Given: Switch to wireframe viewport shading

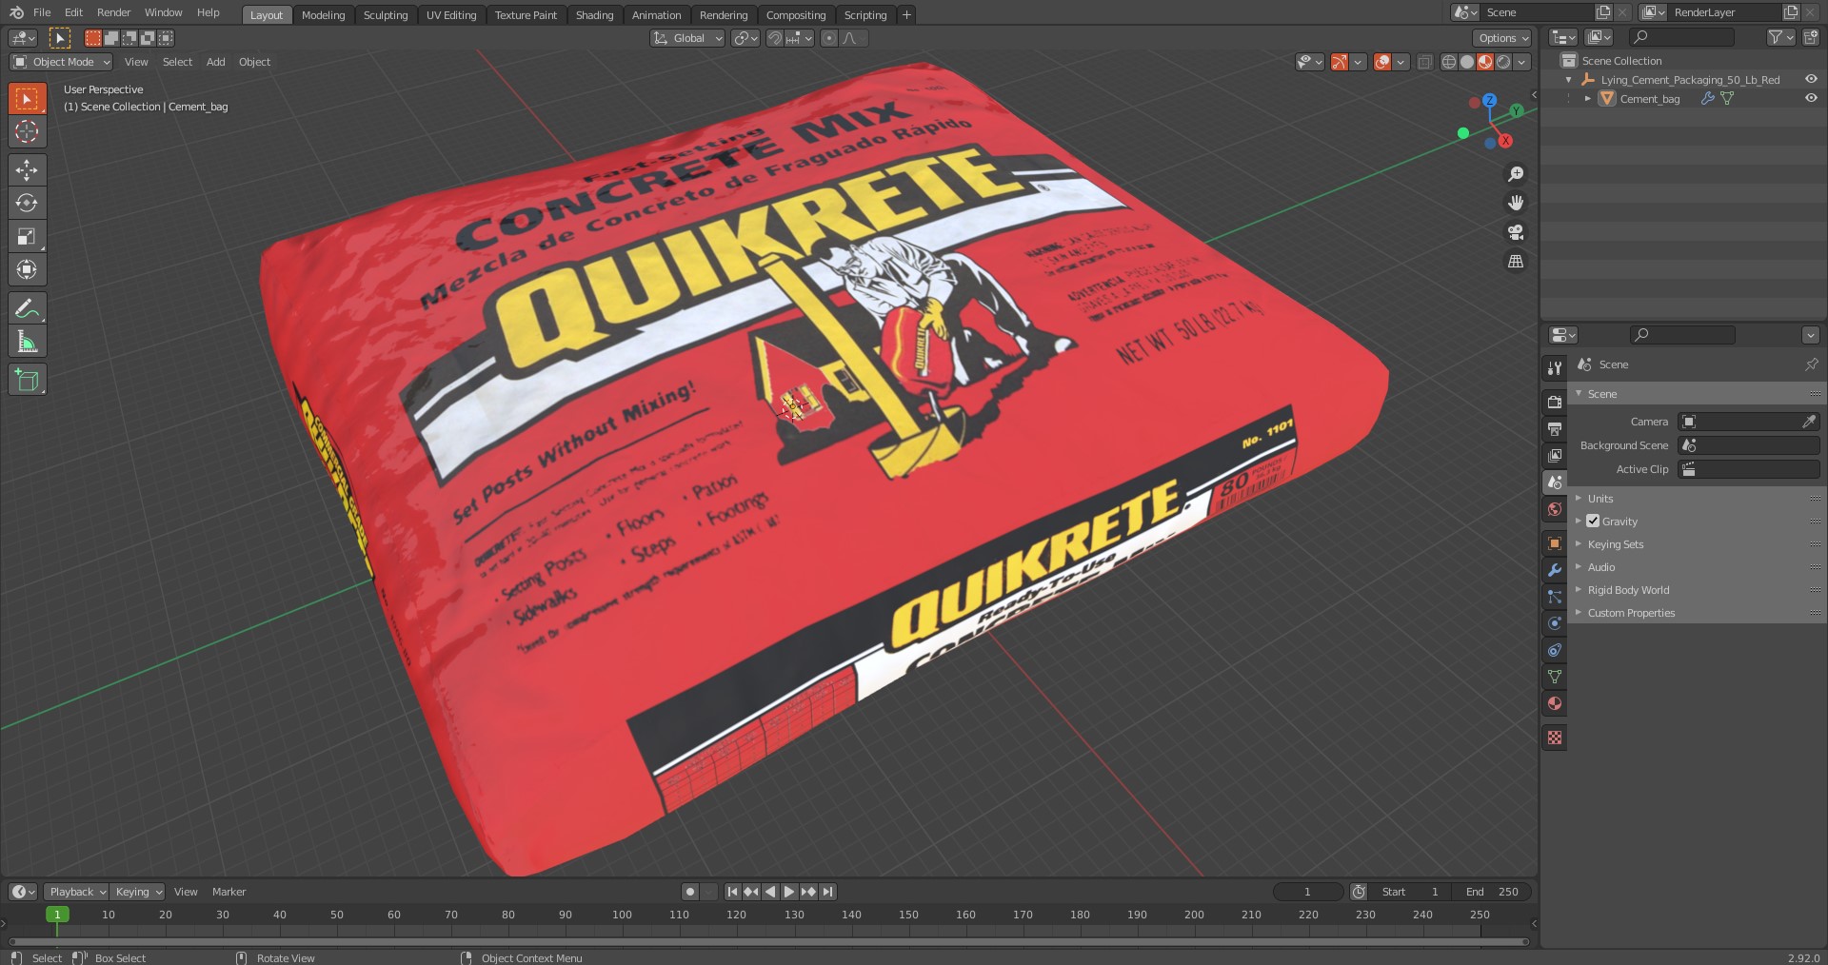Looking at the screenshot, I should click(x=1449, y=62).
